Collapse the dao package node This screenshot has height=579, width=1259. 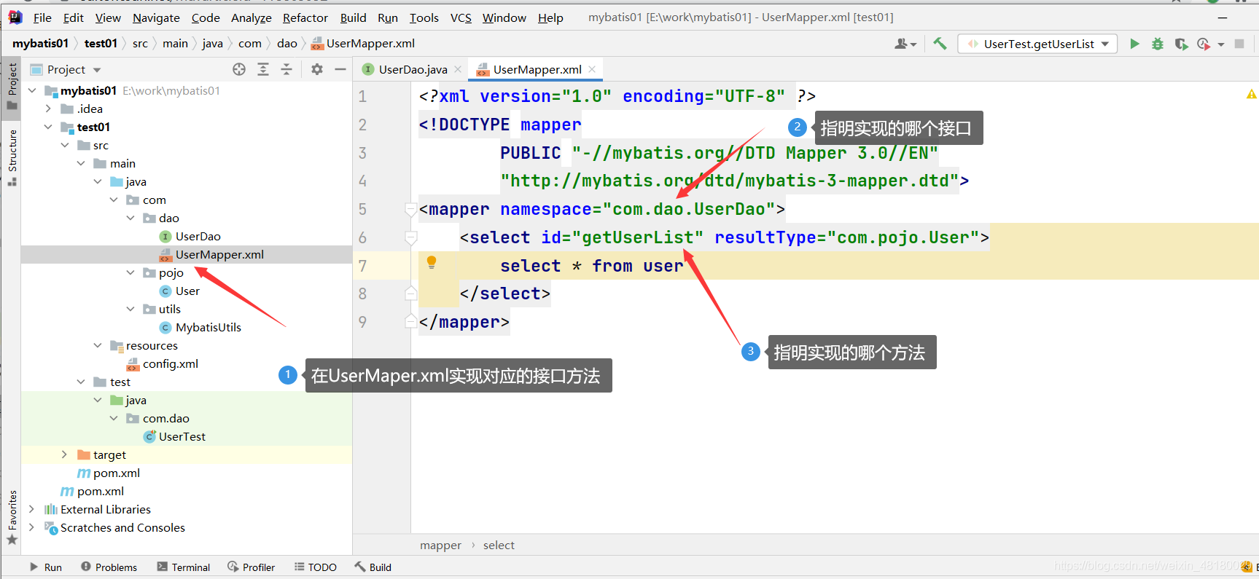[x=130, y=218]
